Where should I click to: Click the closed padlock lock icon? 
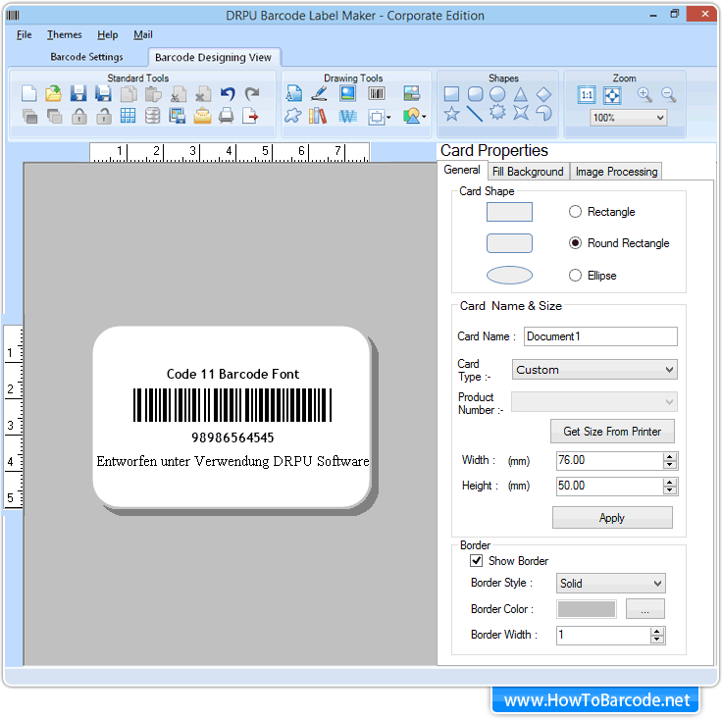click(79, 116)
